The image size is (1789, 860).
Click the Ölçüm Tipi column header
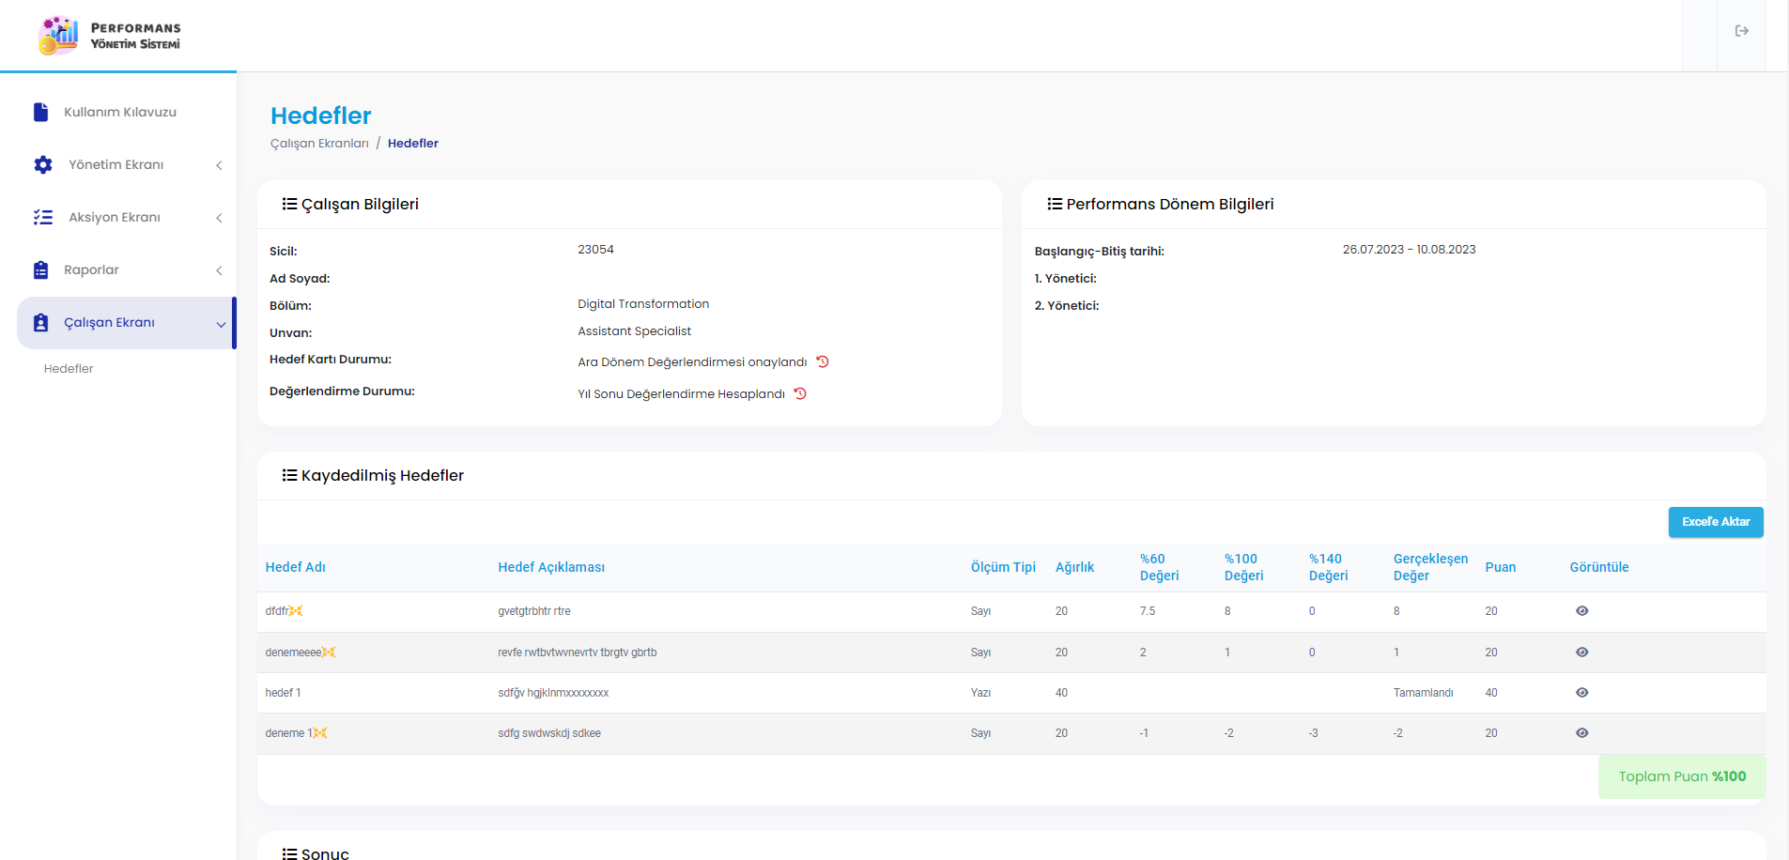click(1003, 567)
